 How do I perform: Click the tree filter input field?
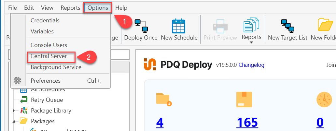tap(69, 54)
